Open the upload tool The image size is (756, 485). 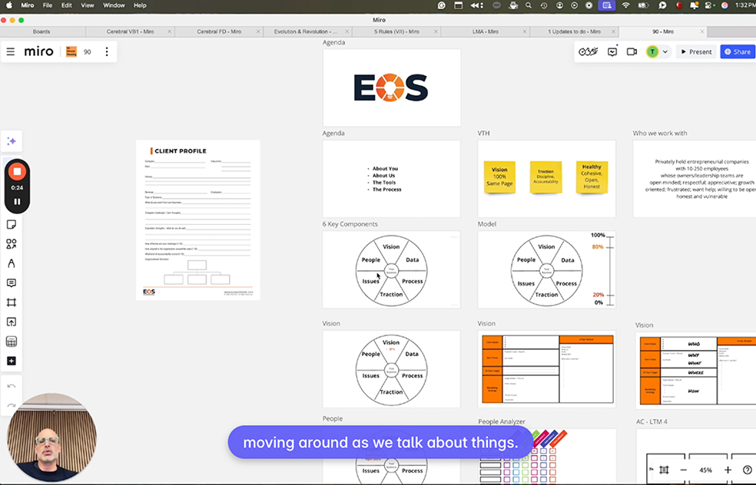click(x=12, y=322)
